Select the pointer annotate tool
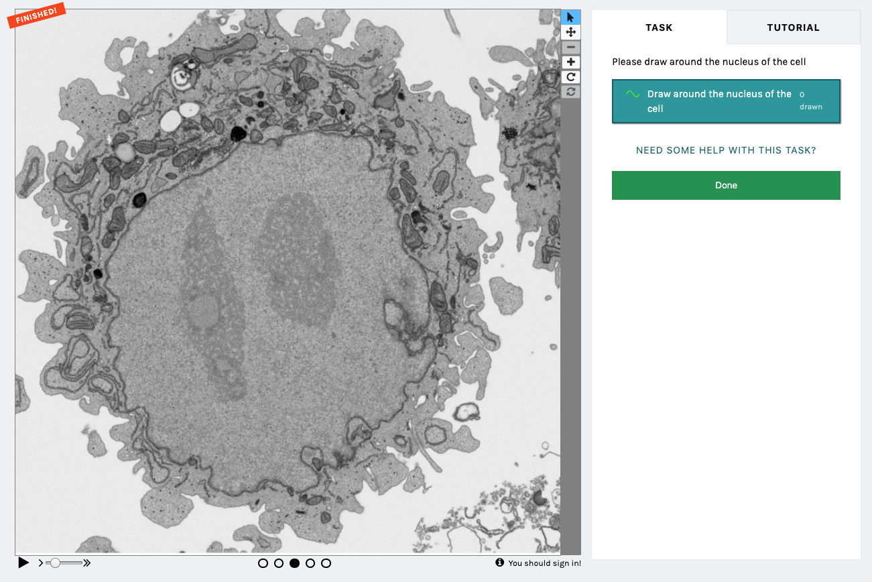Viewport: 872px width, 582px height. [570, 17]
